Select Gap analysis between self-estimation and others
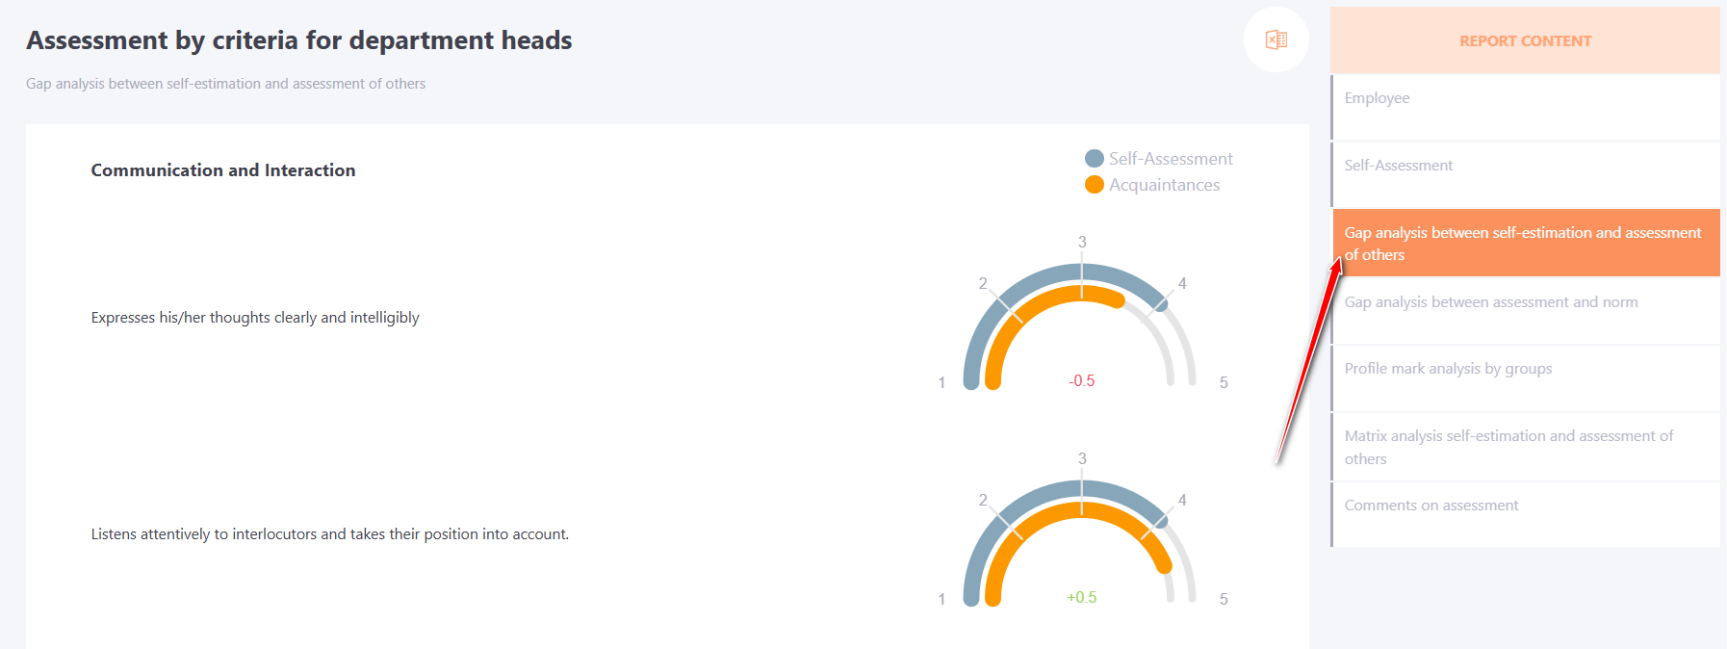 (1526, 243)
